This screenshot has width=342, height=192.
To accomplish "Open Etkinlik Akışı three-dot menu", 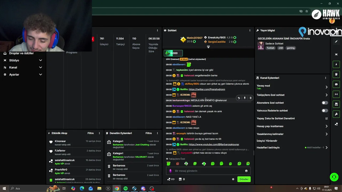I will click(x=99, y=133).
